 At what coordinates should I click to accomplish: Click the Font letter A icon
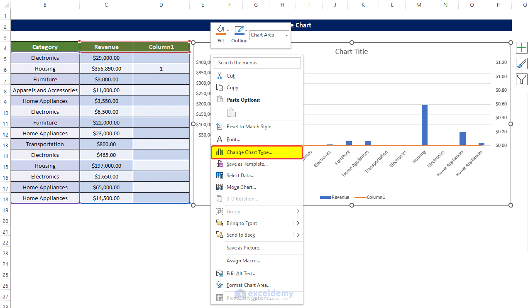(x=220, y=139)
